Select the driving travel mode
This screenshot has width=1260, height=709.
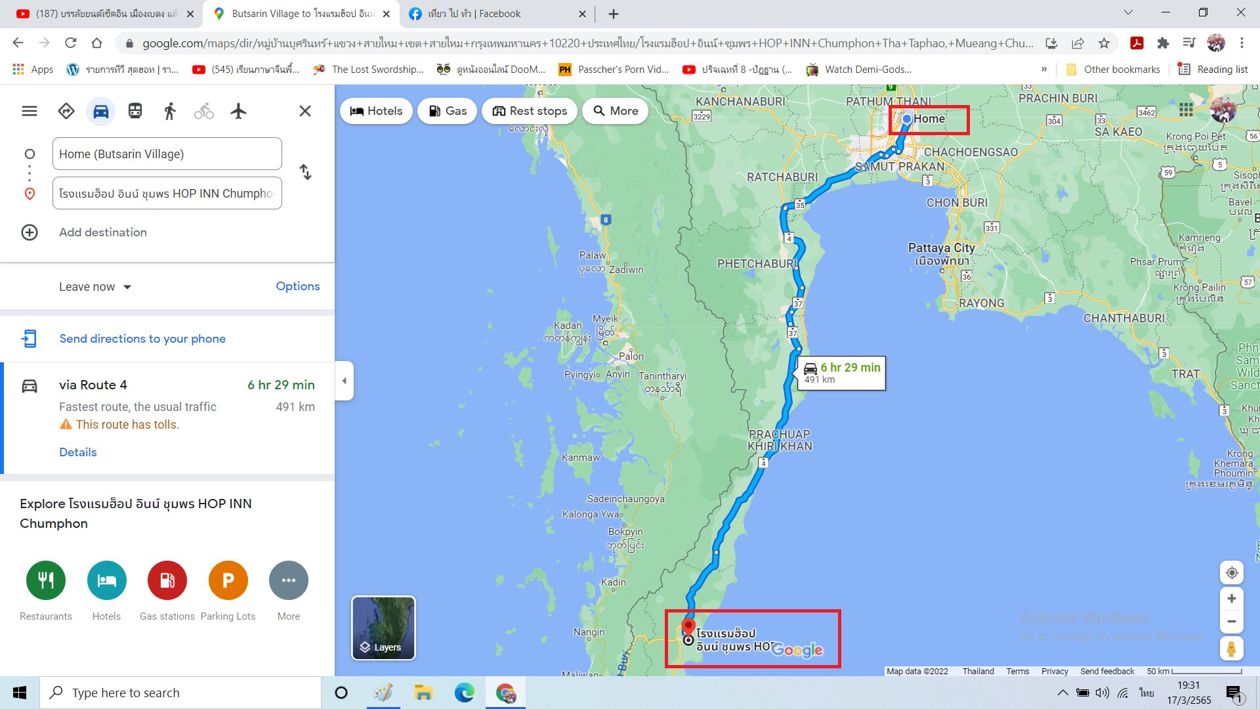click(x=100, y=111)
